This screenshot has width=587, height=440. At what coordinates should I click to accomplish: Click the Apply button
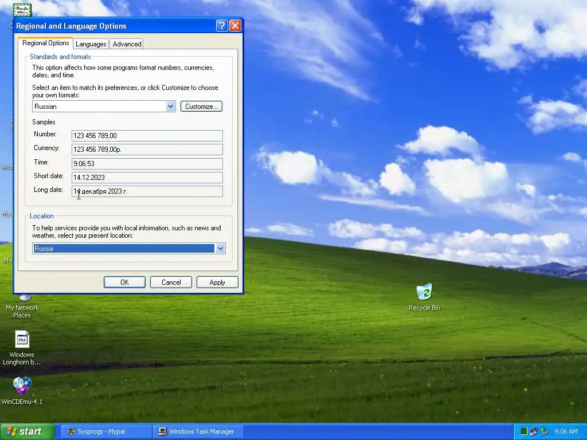tap(217, 282)
